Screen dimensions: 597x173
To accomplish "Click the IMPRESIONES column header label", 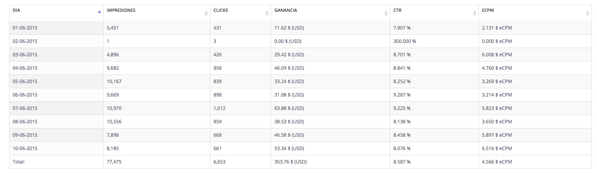I will (121, 10).
